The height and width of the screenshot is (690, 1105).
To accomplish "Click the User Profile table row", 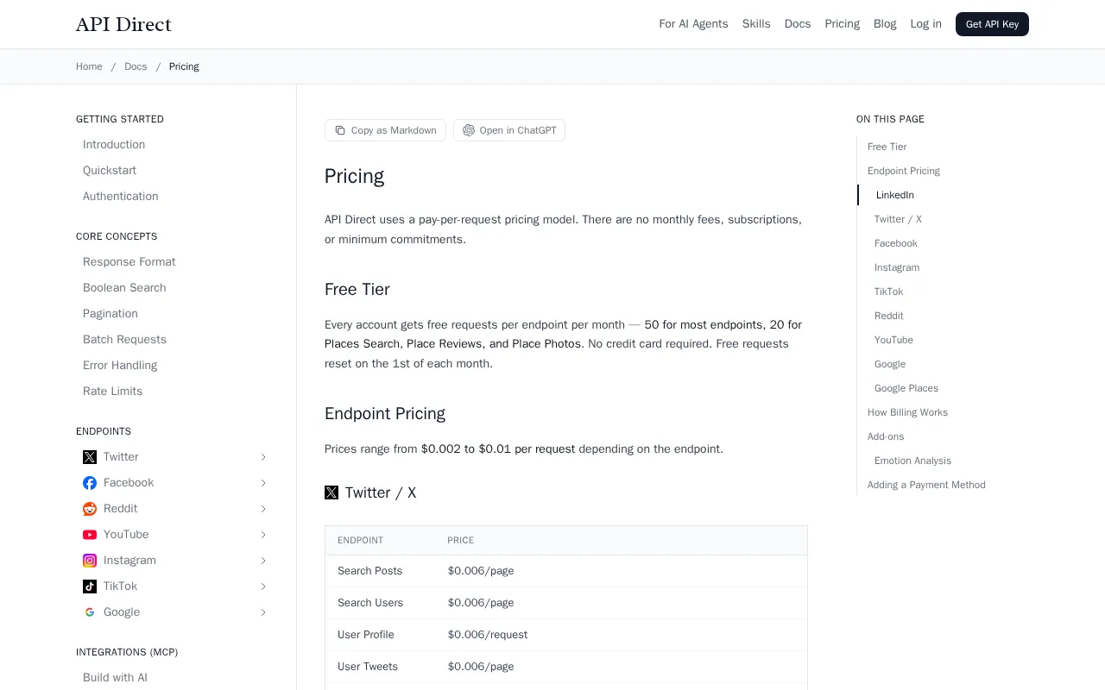I will [566, 635].
